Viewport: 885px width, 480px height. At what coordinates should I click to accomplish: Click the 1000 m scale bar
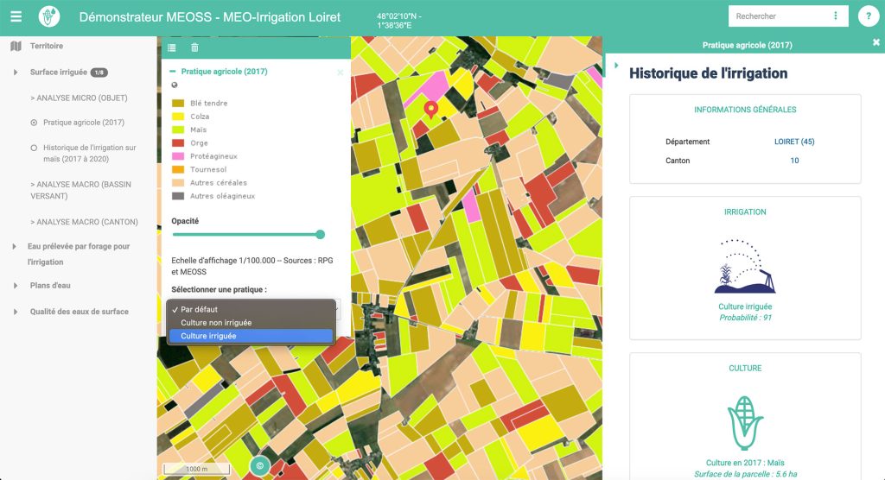tap(196, 469)
